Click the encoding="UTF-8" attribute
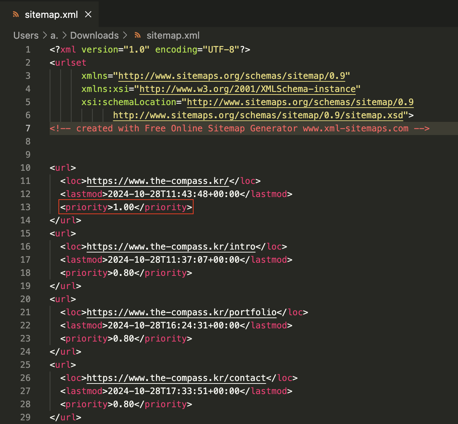 coord(197,50)
